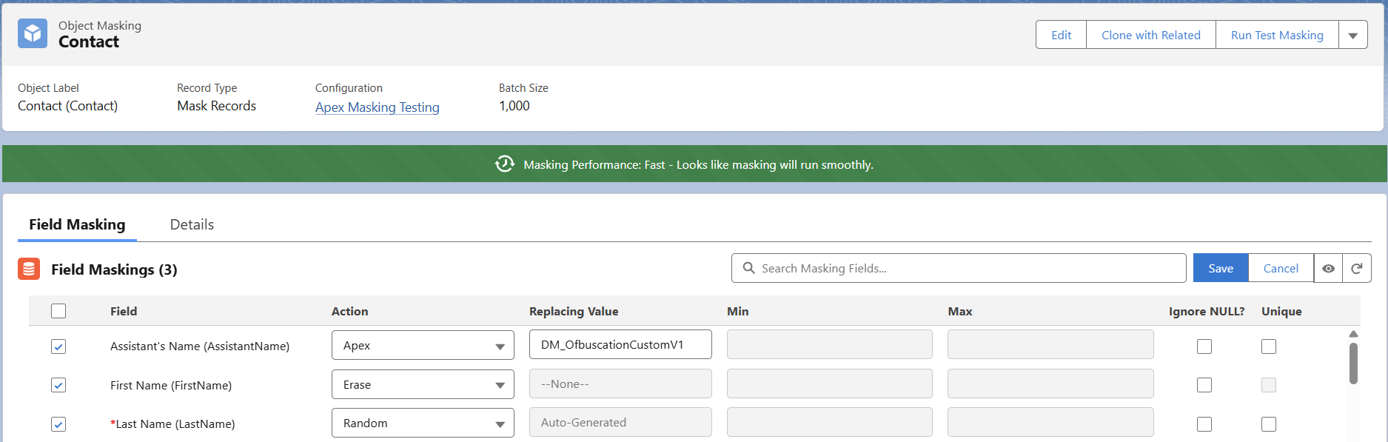This screenshot has width=1388, height=442.
Task: Switch to the Details tab
Action: coord(192,225)
